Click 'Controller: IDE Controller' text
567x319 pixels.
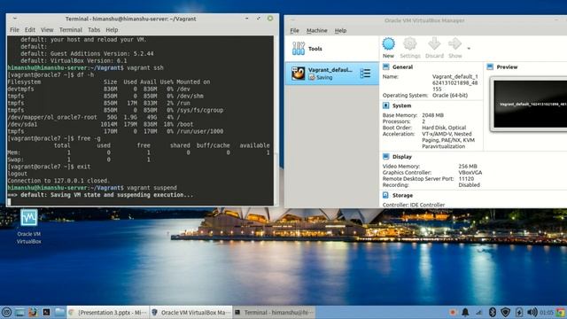click(414, 205)
